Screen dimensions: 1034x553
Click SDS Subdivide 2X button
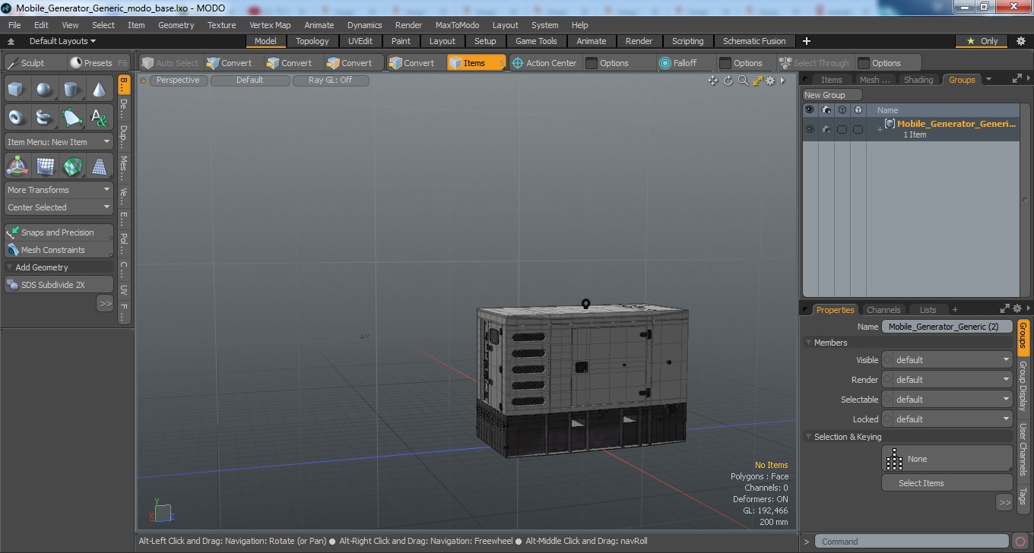pyautogui.click(x=59, y=285)
